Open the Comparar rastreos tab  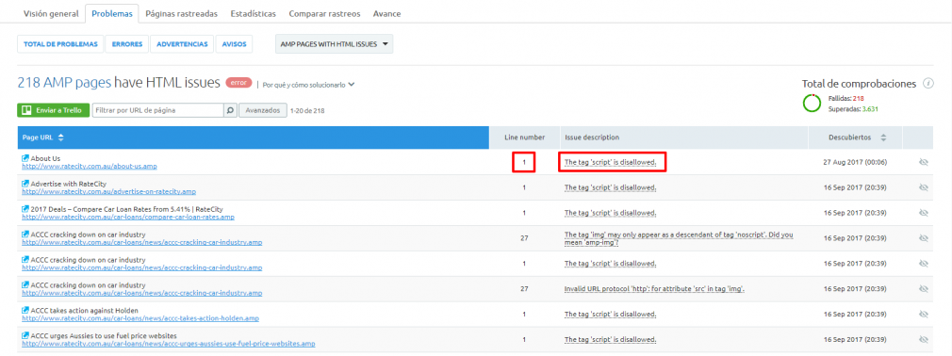point(324,13)
